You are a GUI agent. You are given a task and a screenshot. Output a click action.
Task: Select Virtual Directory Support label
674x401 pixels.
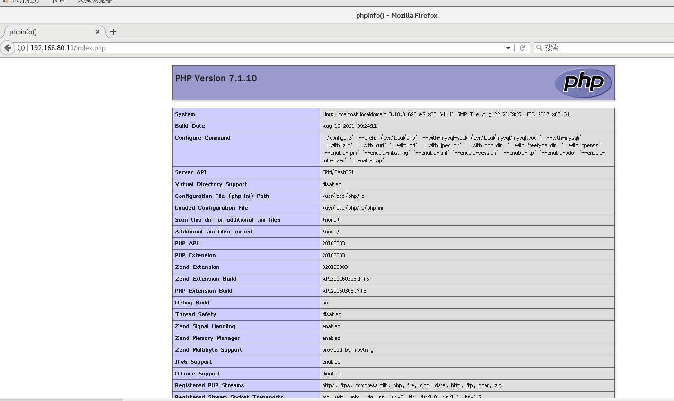pyautogui.click(x=211, y=184)
